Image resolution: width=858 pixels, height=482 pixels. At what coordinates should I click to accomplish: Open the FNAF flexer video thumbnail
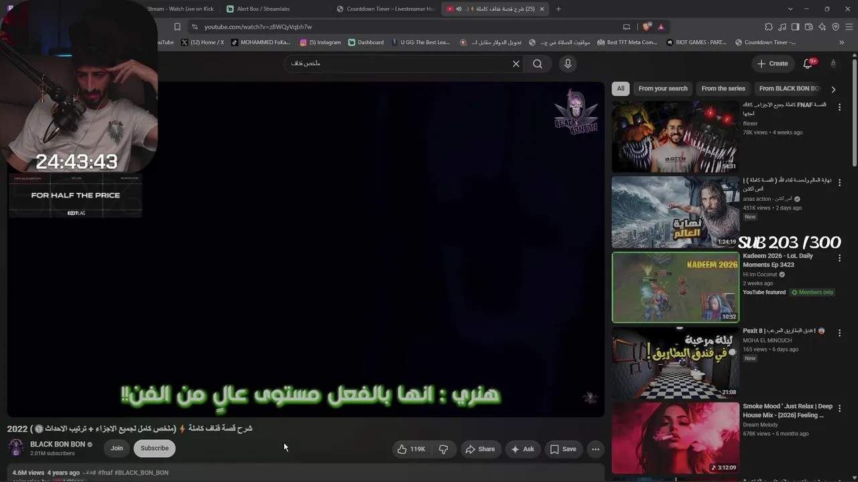(676, 137)
